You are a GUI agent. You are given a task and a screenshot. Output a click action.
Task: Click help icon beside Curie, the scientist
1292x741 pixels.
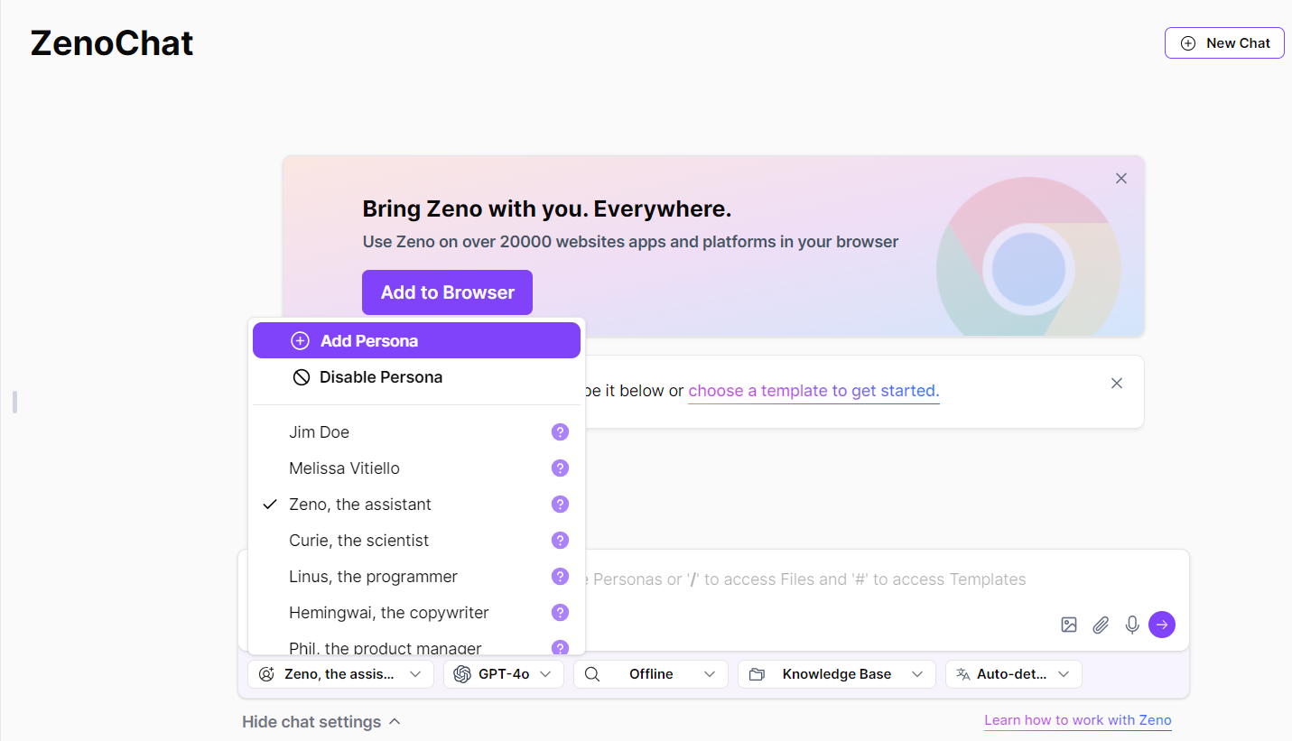(x=560, y=541)
